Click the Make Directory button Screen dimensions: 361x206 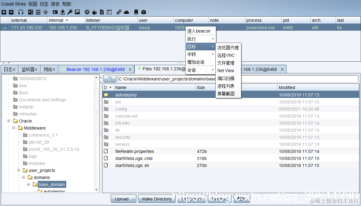pyautogui.click(x=157, y=199)
